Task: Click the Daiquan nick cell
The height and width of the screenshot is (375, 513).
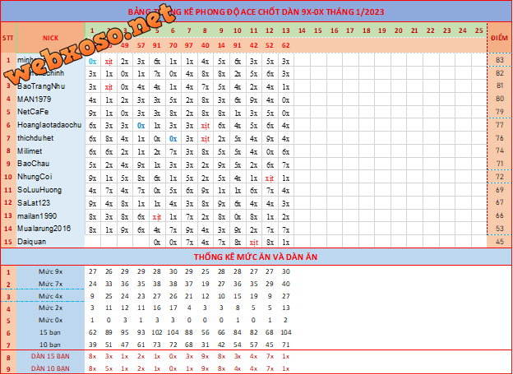Action: (x=50, y=242)
